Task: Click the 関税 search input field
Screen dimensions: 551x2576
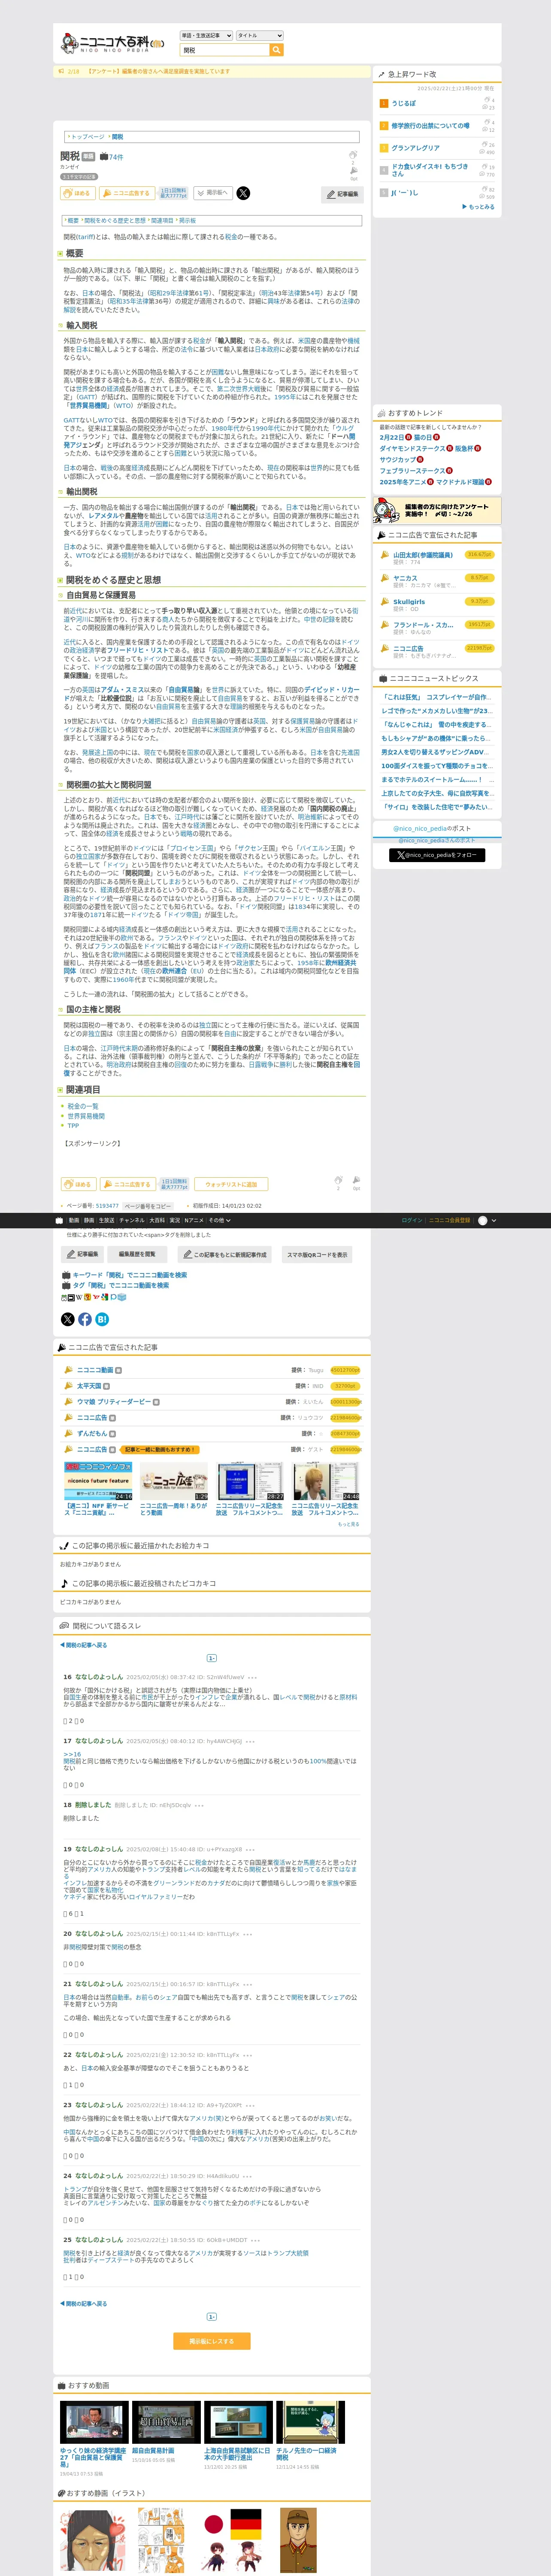Action: [x=225, y=50]
